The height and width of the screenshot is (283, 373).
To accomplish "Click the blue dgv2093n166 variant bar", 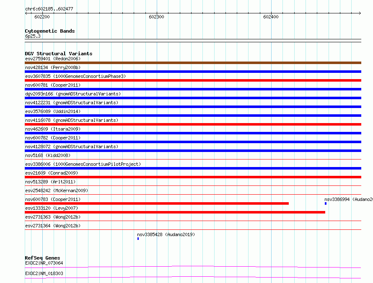I will click(193, 98).
